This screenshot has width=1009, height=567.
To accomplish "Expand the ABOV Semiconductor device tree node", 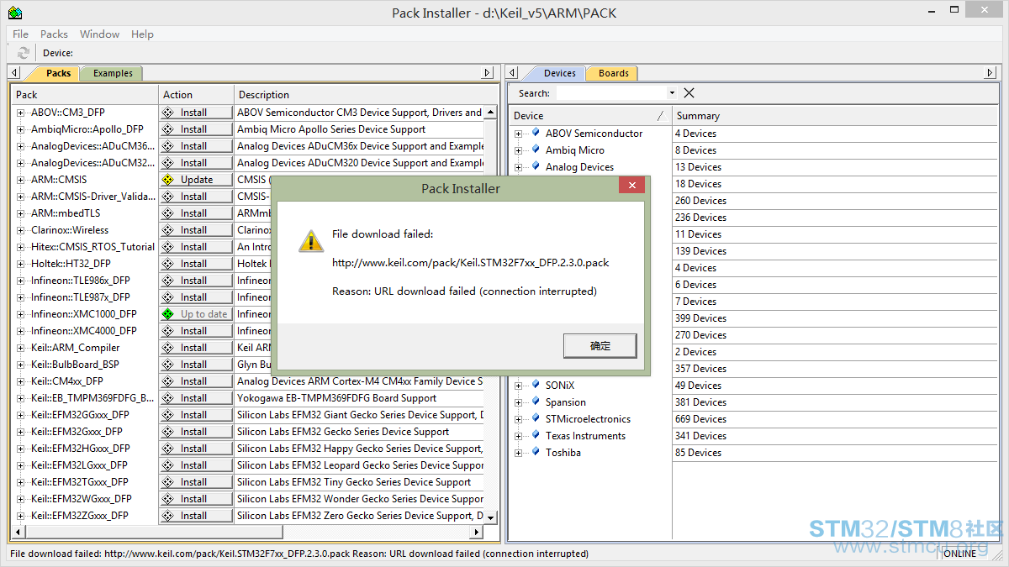I will click(x=519, y=134).
